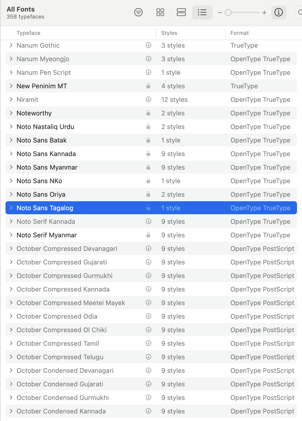The image size is (302, 421).
Task: Expand New Peninim MT styles
Action: [x=11, y=86]
